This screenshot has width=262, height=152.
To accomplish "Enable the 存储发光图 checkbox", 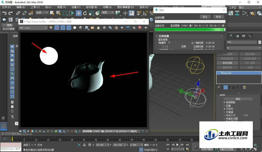I will point(225,119).
